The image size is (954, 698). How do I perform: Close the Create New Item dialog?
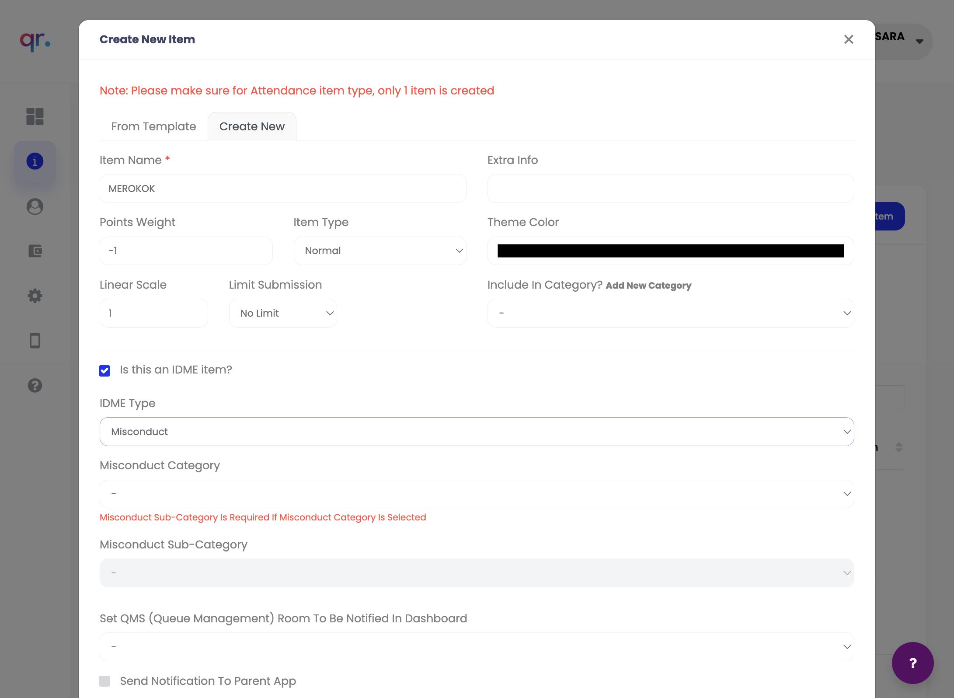pos(849,39)
